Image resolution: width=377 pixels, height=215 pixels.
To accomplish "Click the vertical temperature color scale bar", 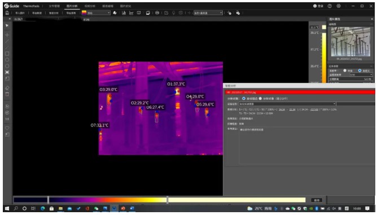I will [324, 58].
